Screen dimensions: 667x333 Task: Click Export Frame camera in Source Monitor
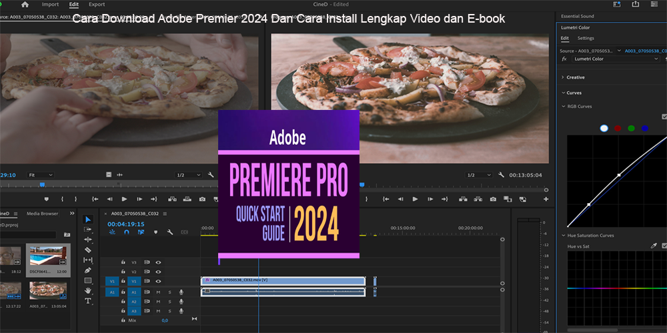[x=203, y=198]
